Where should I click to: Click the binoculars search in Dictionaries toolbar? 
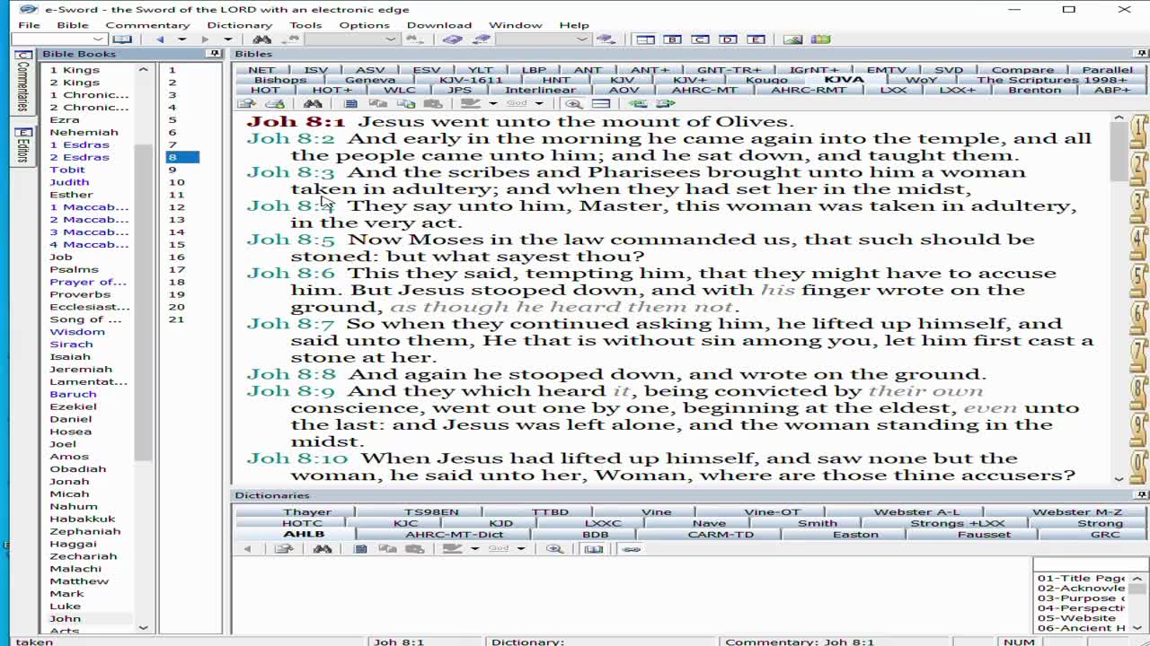tap(323, 549)
